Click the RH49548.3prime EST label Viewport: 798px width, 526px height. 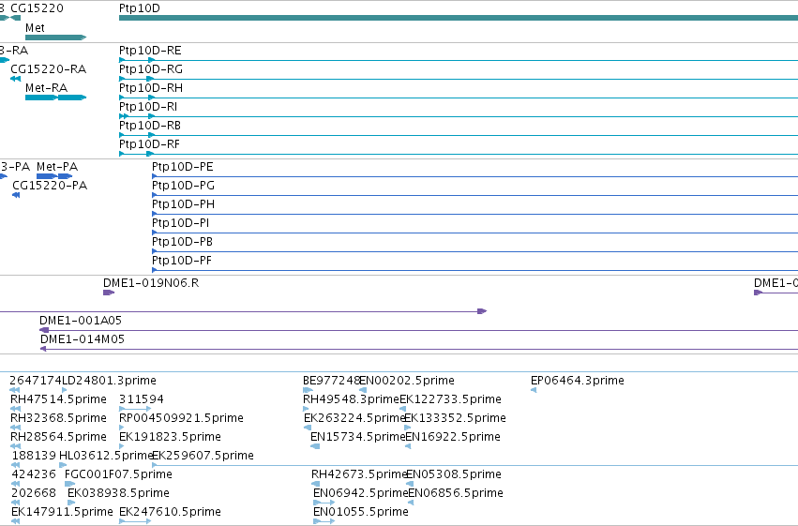click(x=351, y=399)
